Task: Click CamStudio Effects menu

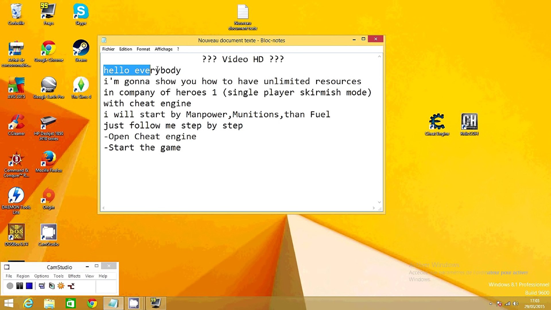Action: tap(74, 276)
